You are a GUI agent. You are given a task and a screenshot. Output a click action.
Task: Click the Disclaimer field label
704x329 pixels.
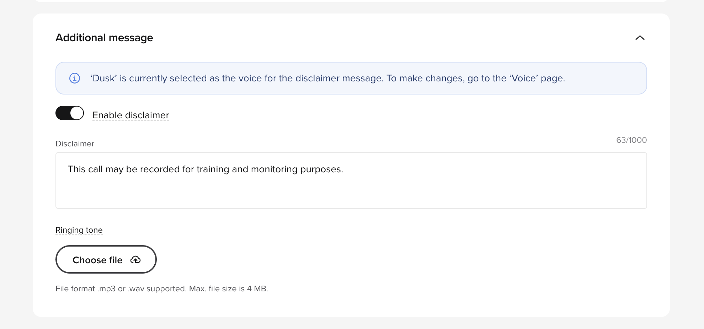pyautogui.click(x=74, y=144)
